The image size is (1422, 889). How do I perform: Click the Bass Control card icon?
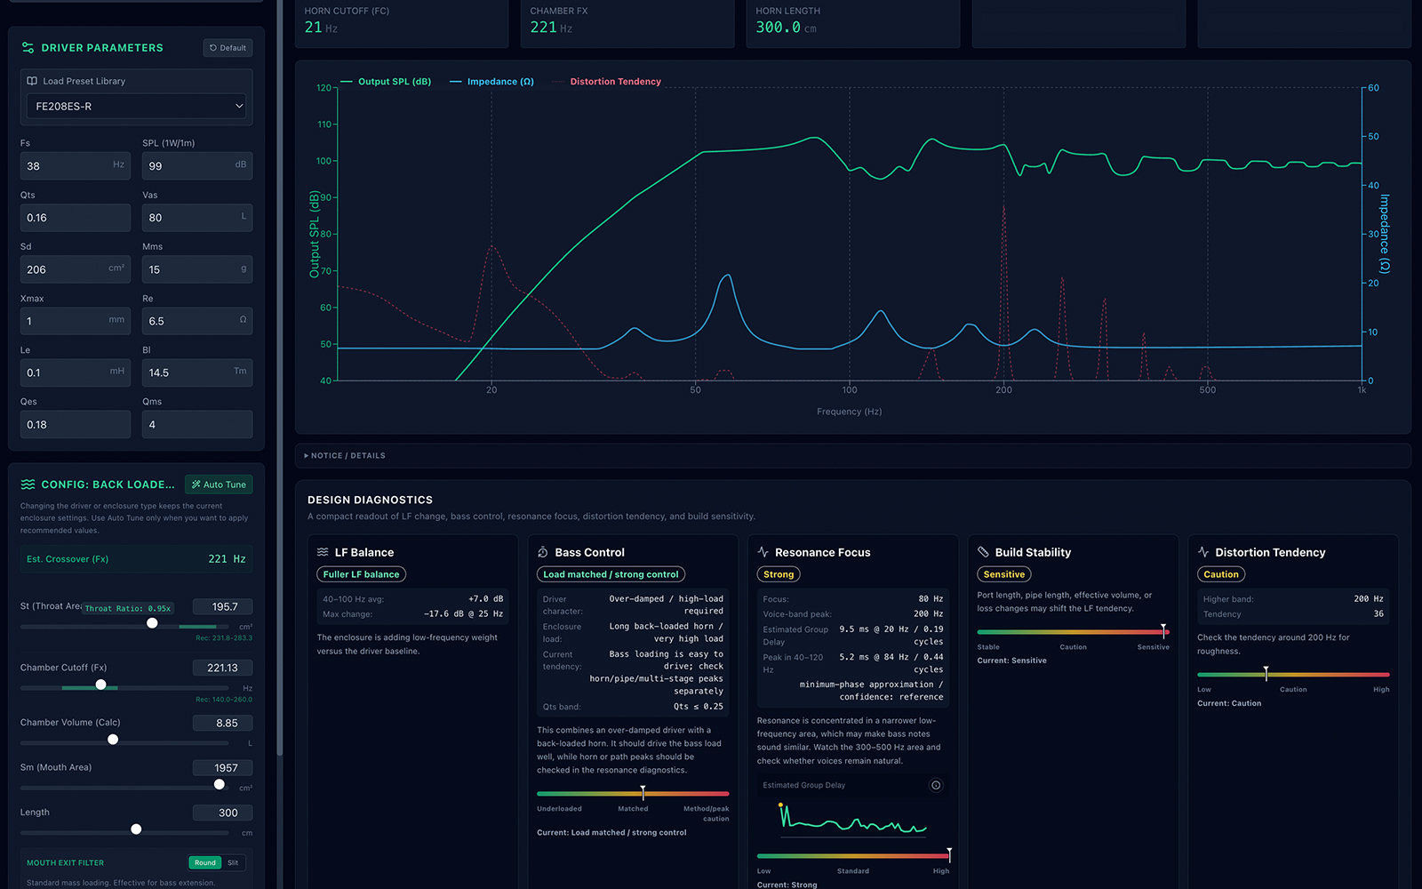pyautogui.click(x=543, y=552)
